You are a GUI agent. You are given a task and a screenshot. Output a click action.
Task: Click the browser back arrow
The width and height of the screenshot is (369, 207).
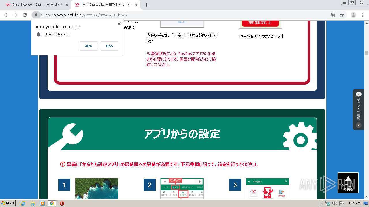(6, 15)
